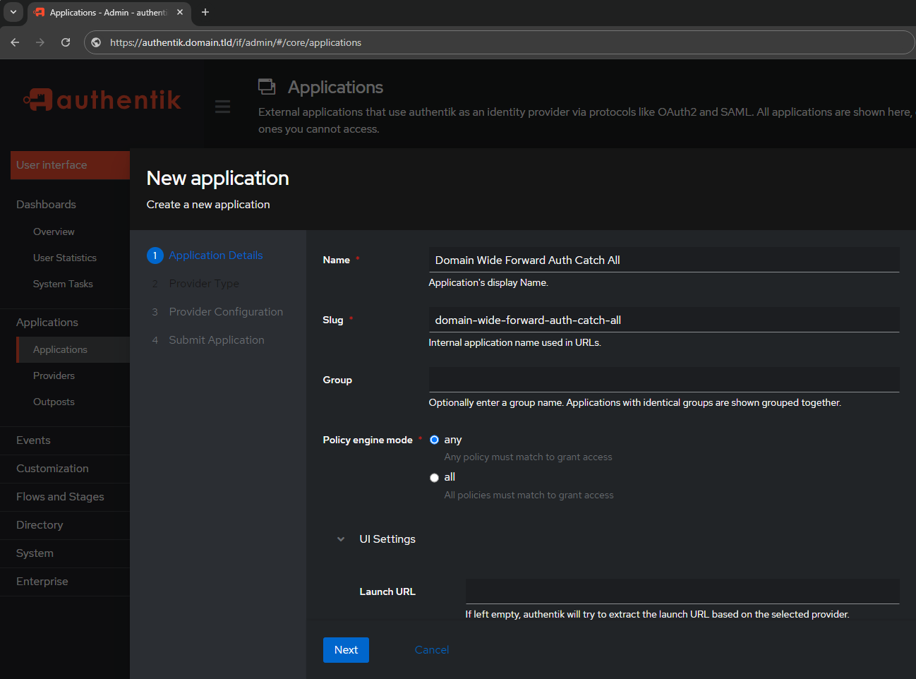Open User Statistics in the sidebar
Viewport: 916px width, 679px height.
65,258
